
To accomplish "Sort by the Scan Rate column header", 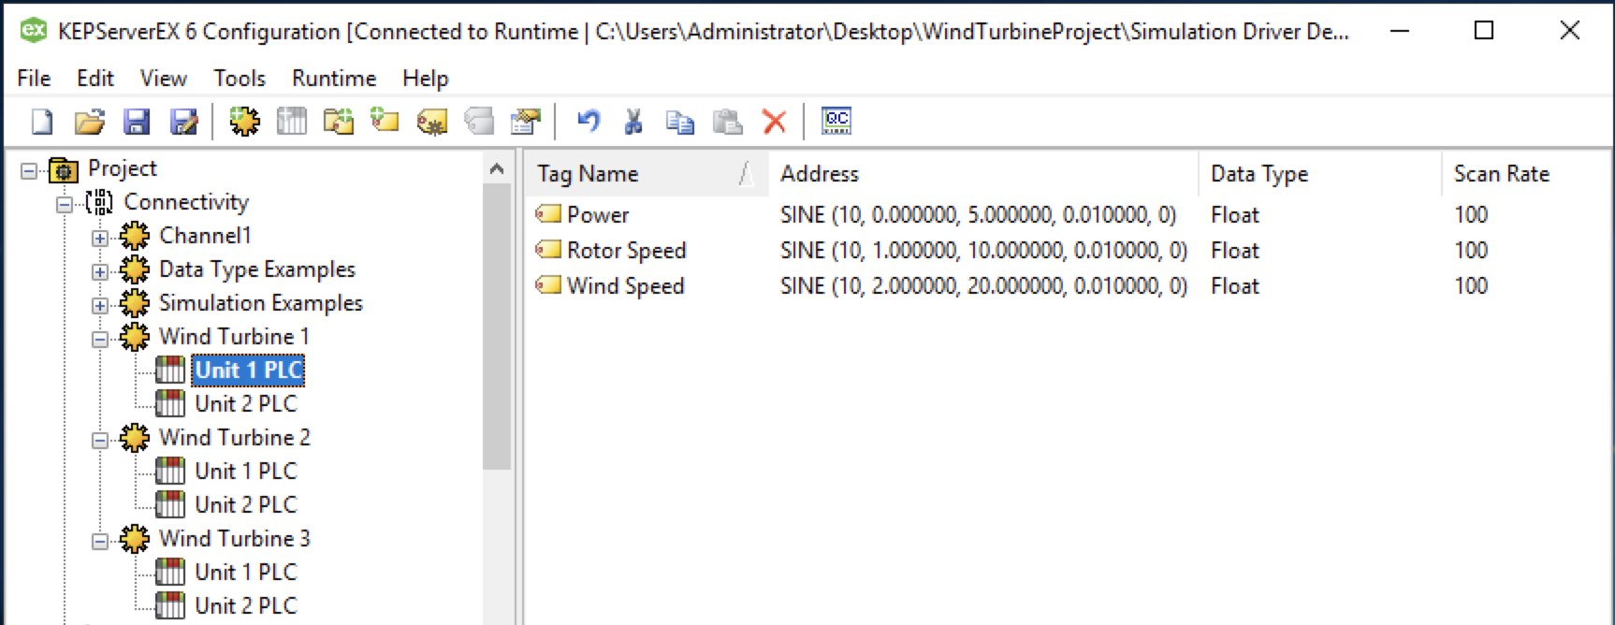I will (1525, 174).
